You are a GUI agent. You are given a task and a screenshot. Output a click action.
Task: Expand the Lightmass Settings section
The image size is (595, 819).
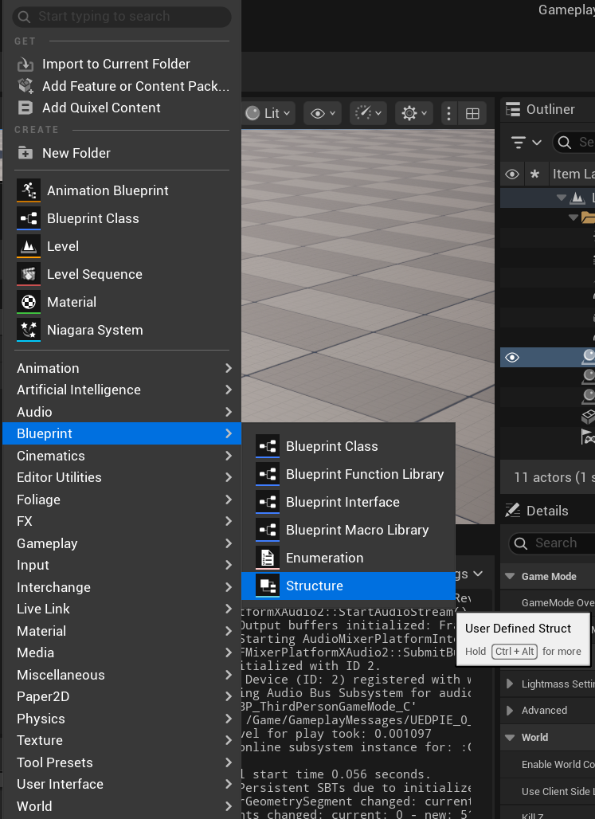pyautogui.click(x=510, y=684)
